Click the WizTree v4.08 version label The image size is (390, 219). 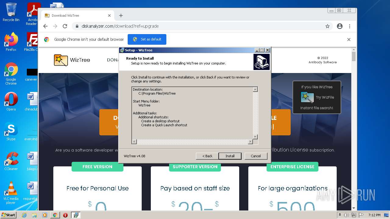coord(134,156)
